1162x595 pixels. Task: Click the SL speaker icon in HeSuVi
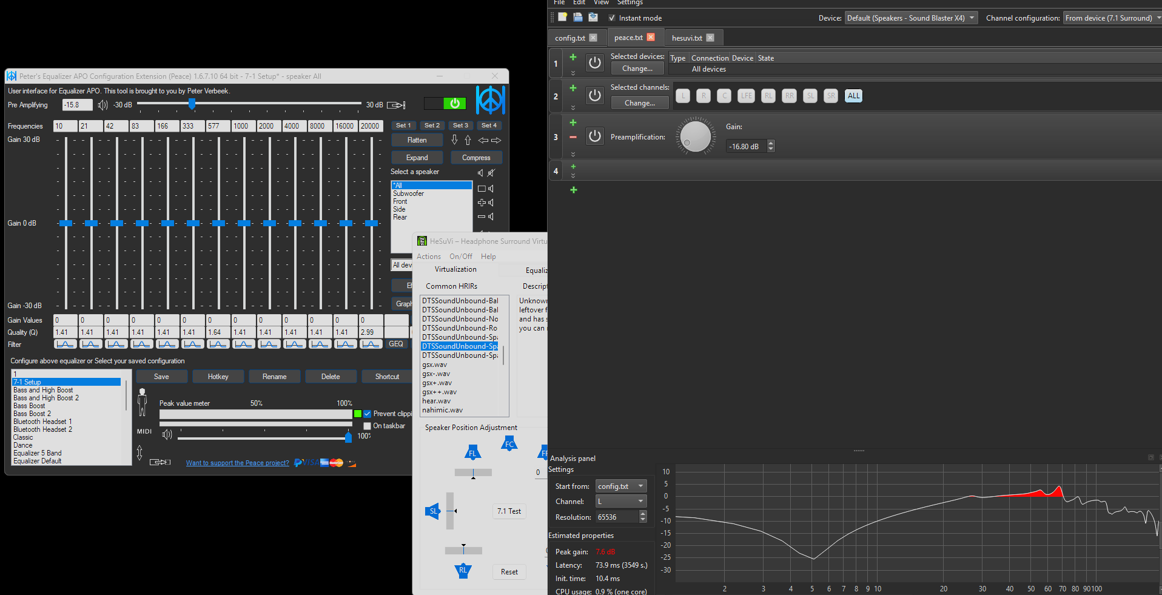click(x=432, y=511)
